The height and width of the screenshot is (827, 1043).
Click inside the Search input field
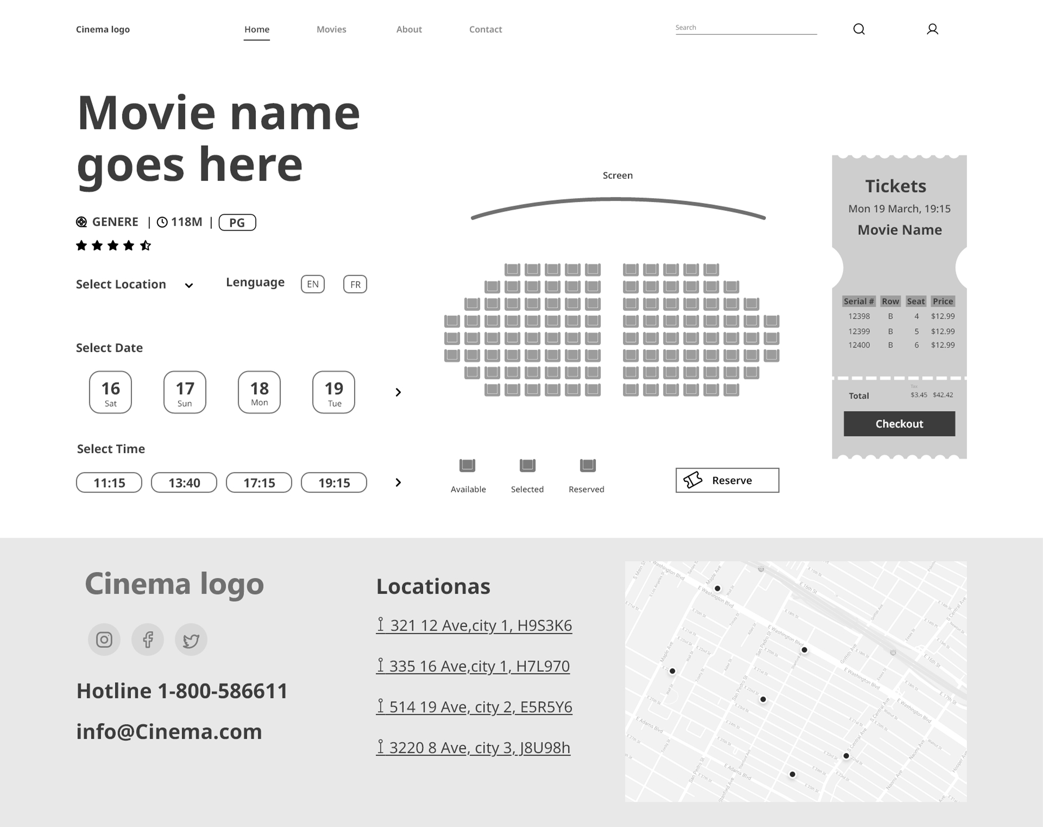[745, 29]
